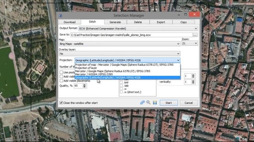Maximize the Selection Manager window

pyautogui.click(x=186, y=15)
